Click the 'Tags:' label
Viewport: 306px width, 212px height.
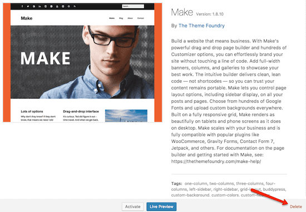coord(176,184)
